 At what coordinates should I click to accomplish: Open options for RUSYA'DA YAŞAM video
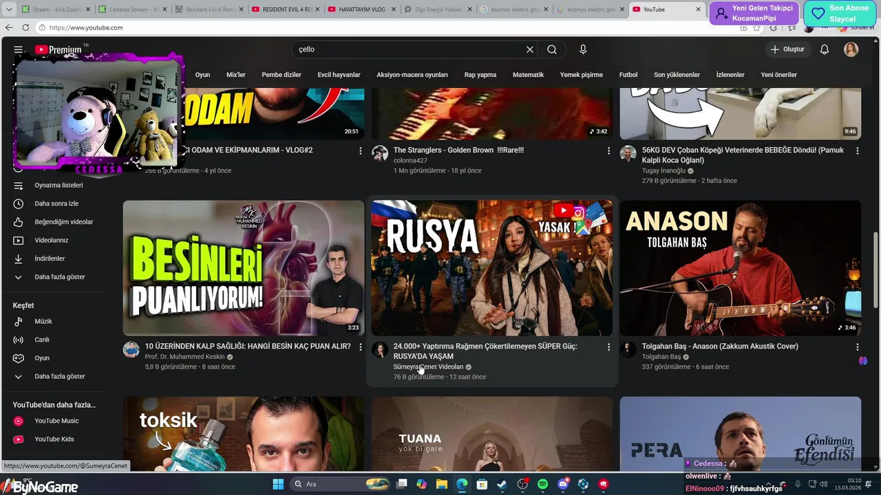click(608, 347)
